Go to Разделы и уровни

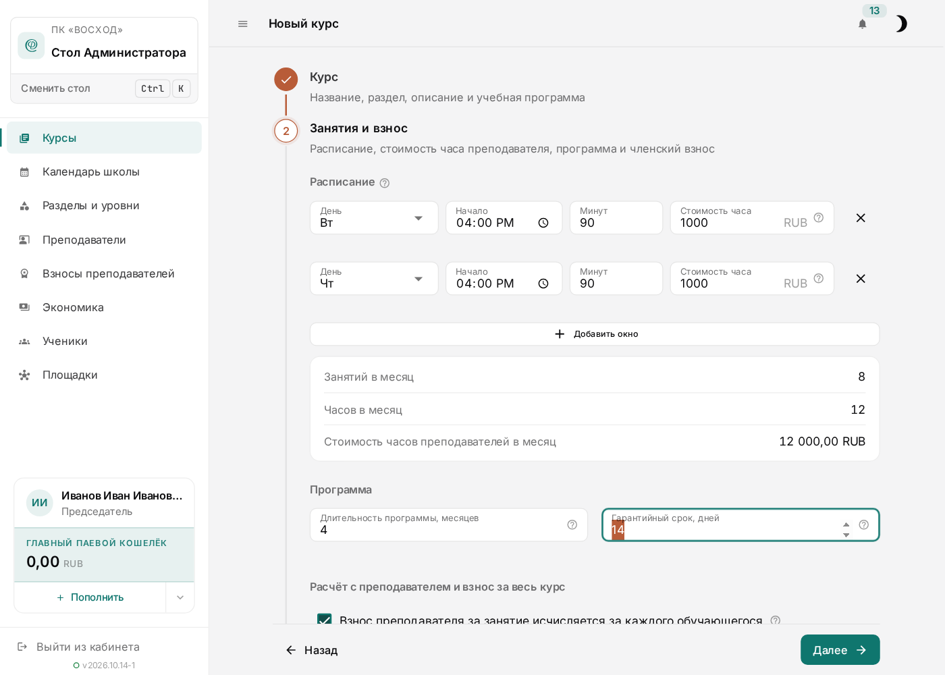point(104,205)
